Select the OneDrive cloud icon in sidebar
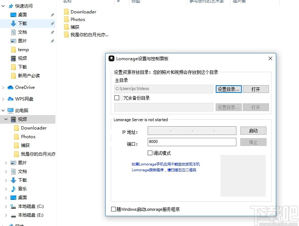 (x=10, y=87)
